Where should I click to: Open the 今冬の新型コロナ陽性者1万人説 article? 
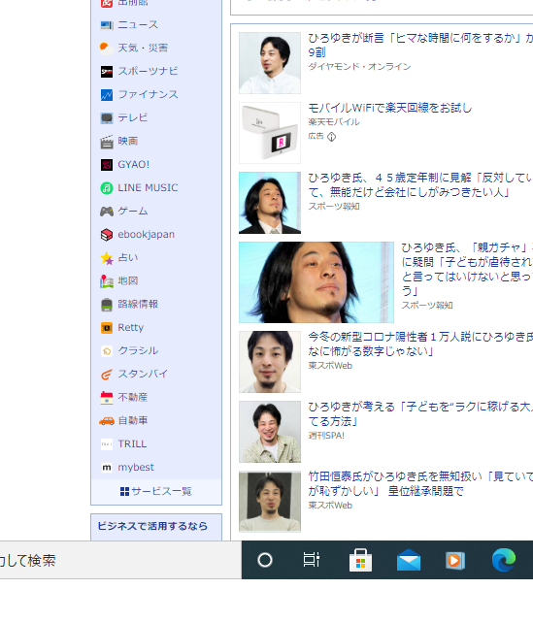click(420, 344)
